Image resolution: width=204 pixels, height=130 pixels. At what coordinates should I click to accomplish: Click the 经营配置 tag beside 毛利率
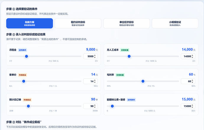(120, 75)
